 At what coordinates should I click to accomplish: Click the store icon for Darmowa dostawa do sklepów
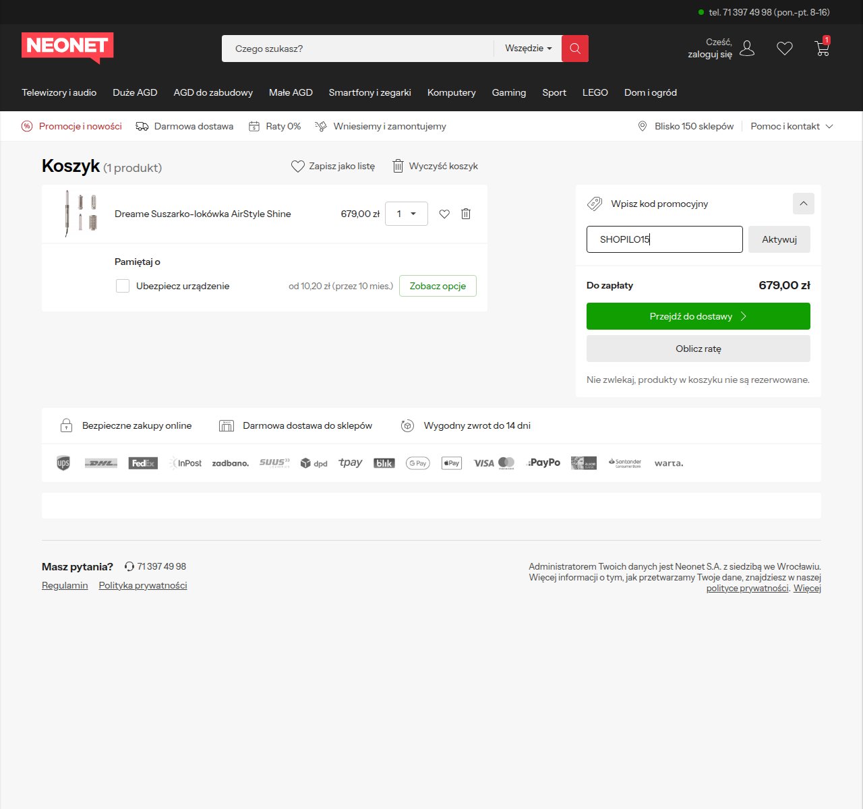pos(227,425)
